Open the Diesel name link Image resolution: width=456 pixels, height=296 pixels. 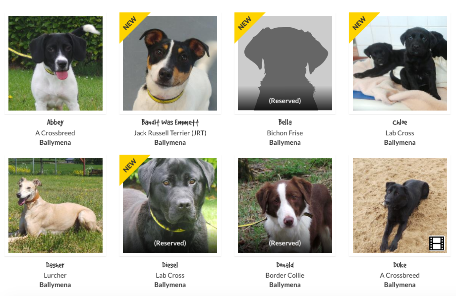pyautogui.click(x=170, y=265)
